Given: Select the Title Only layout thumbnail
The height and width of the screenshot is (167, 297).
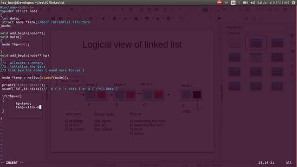Looking at the screenshot, I should pyautogui.click(x=256, y=57).
